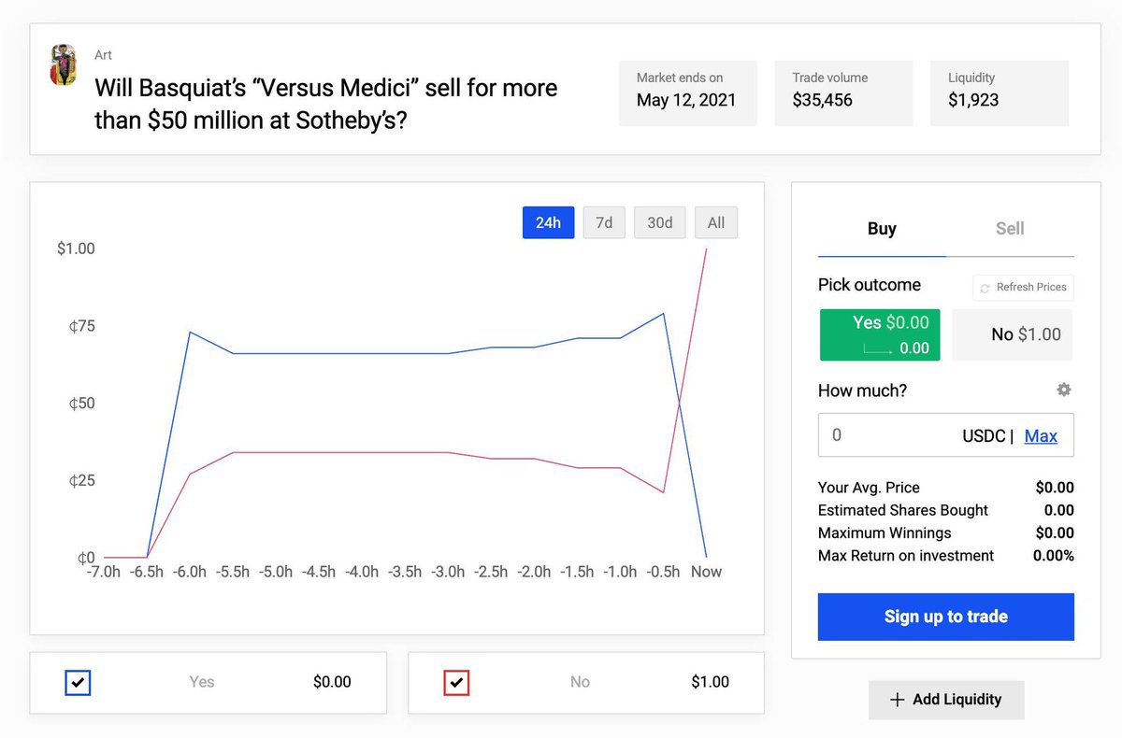Switch chart range to 24h
1122x738 pixels.
click(548, 222)
